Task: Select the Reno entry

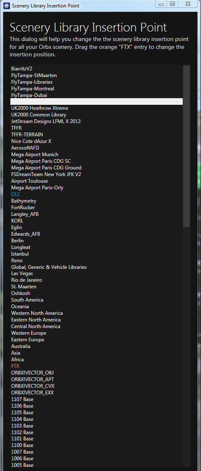Action: [17, 261]
